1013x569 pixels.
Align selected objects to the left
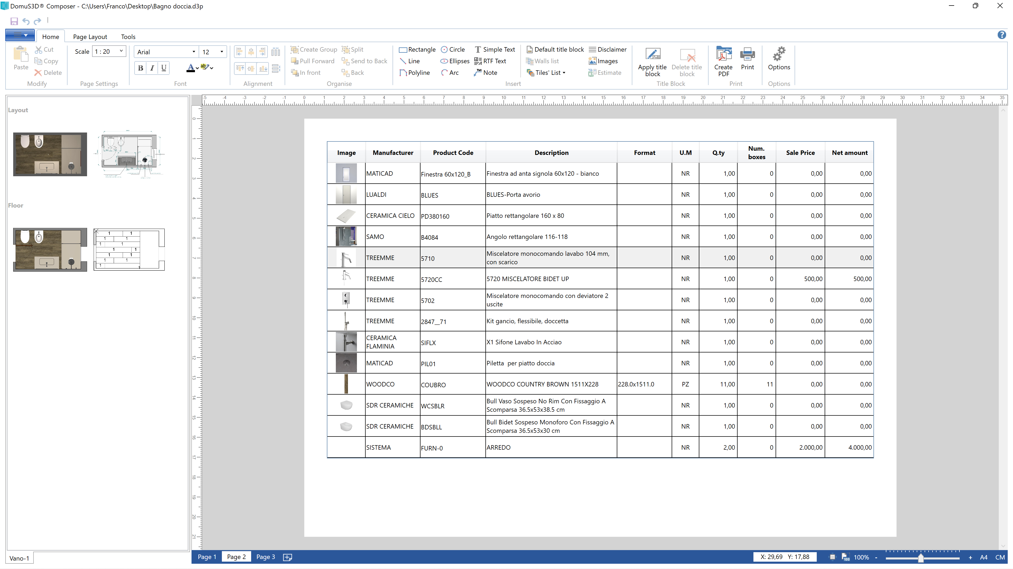240,51
